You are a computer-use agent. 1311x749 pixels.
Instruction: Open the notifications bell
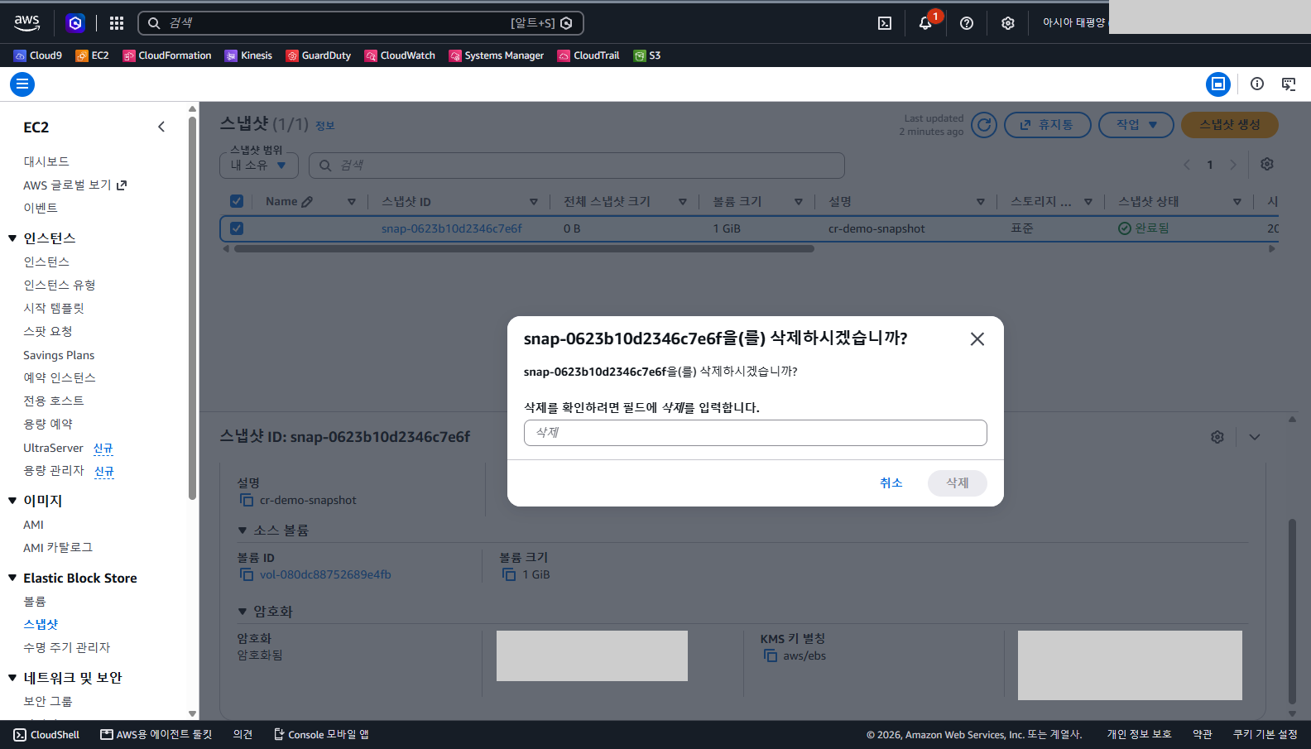[925, 23]
